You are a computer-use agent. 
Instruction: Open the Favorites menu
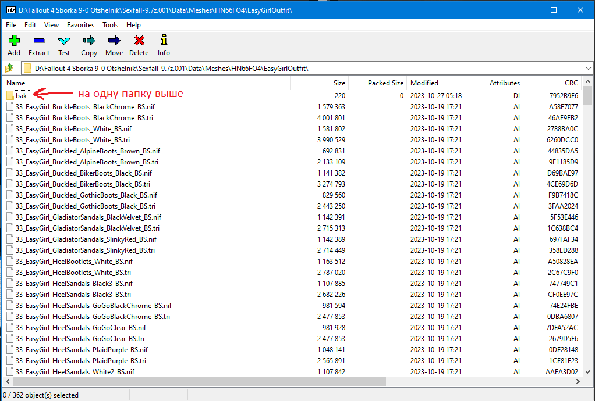pyautogui.click(x=80, y=25)
